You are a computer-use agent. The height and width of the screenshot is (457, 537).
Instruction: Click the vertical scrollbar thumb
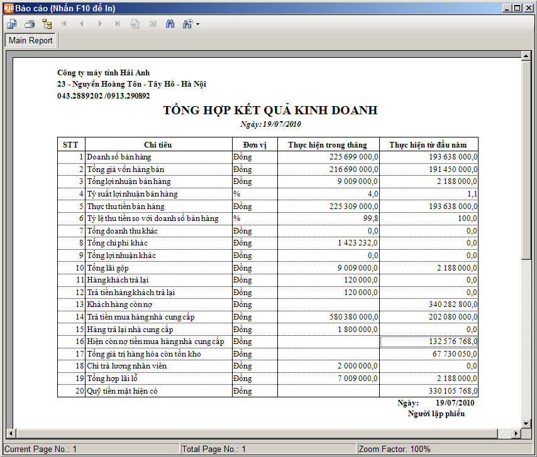pyautogui.click(x=526, y=159)
